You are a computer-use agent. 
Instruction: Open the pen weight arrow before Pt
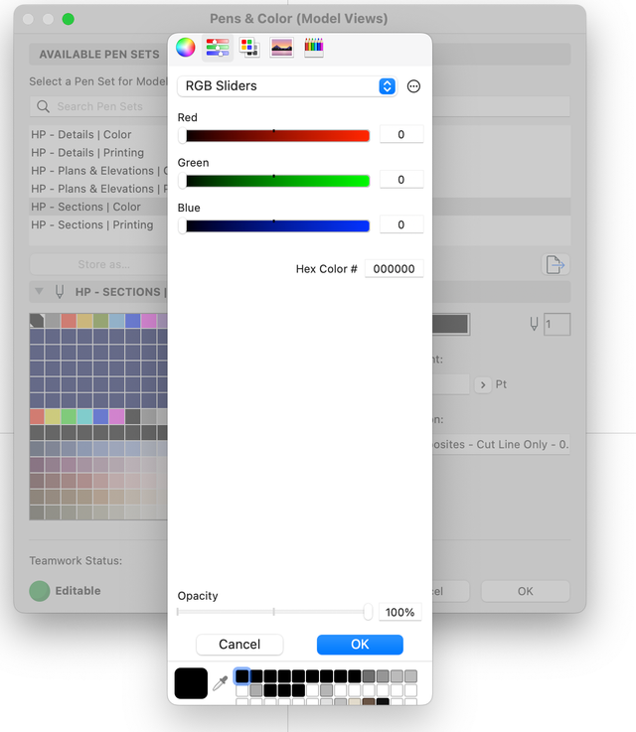tap(483, 385)
